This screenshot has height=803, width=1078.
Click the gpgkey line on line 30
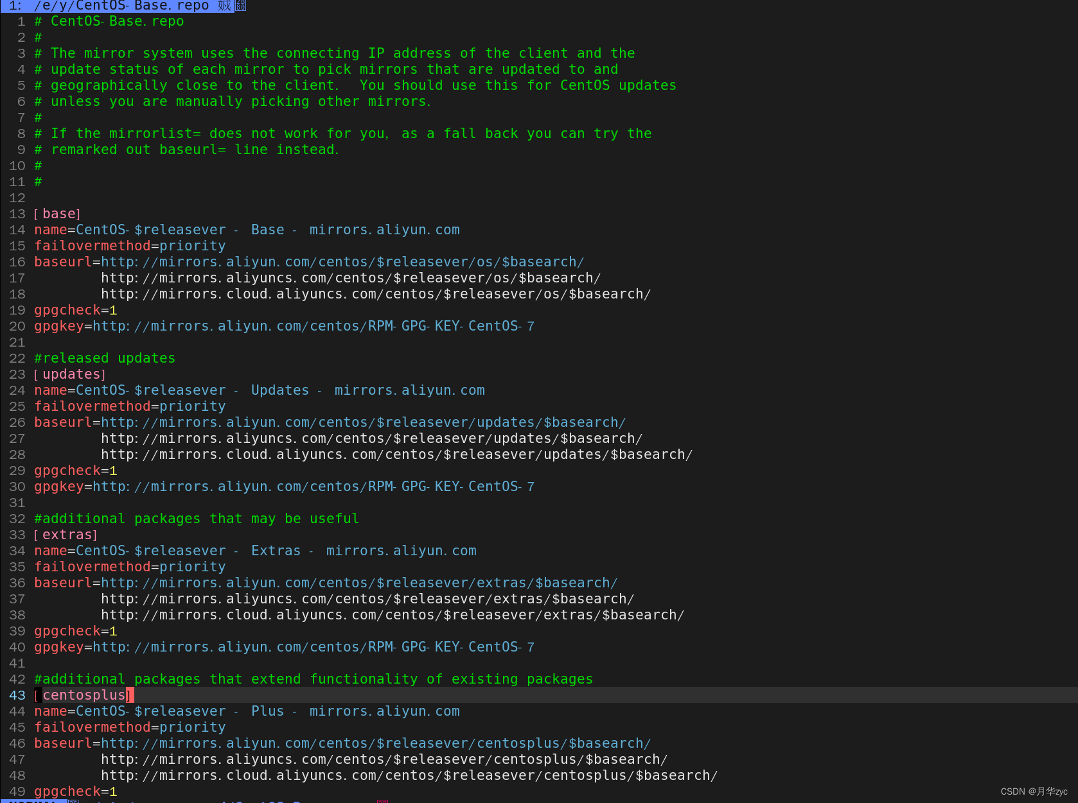point(285,487)
